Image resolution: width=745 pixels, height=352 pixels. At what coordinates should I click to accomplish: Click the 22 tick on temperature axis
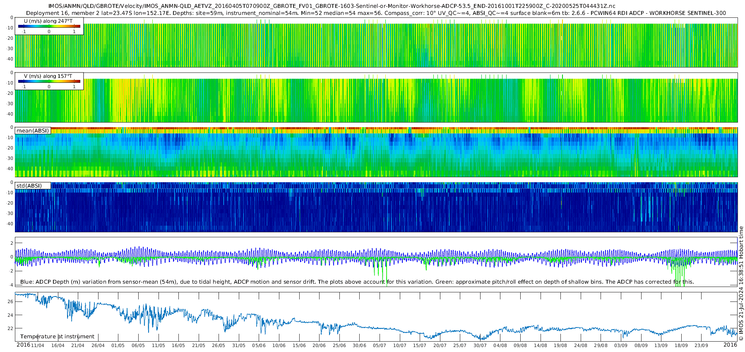pyautogui.click(x=11, y=328)
